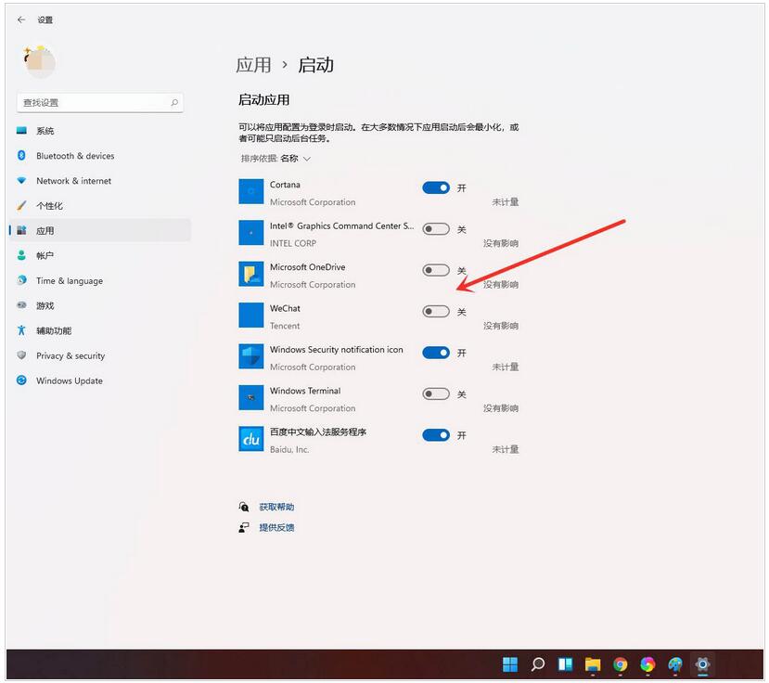Click the Windows Security shield app icon

tap(251, 356)
